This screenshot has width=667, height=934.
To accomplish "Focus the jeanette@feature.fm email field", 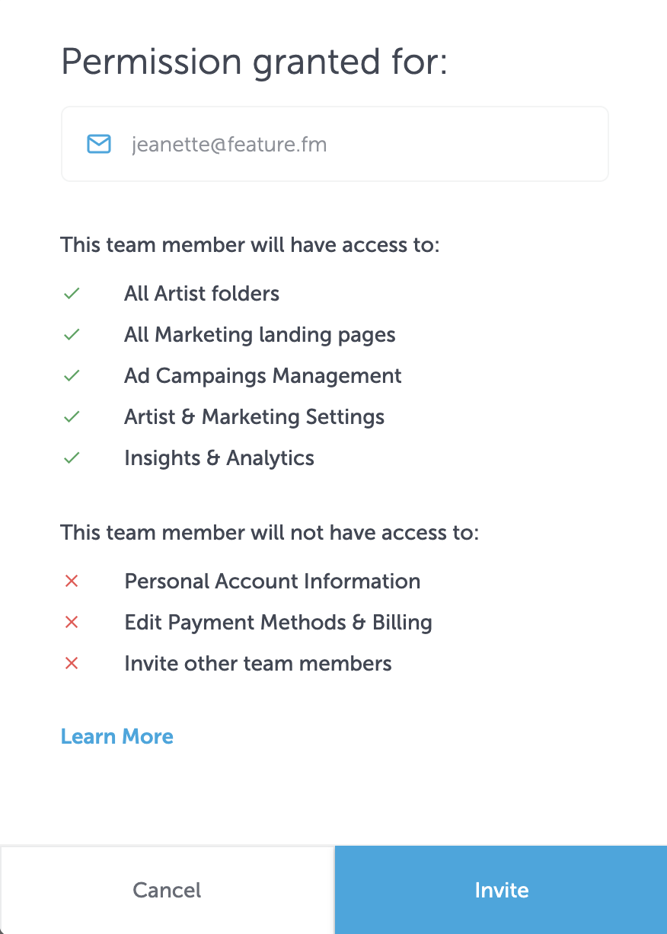I will [335, 144].
